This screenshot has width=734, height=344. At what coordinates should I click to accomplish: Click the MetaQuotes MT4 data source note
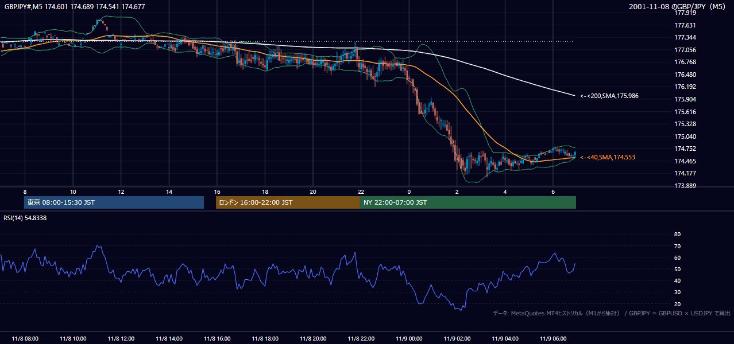[612, 313]
